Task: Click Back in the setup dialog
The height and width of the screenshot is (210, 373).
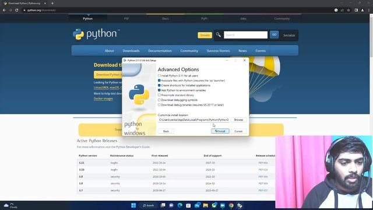Action: pyautogui.click(x=166, y=131)
